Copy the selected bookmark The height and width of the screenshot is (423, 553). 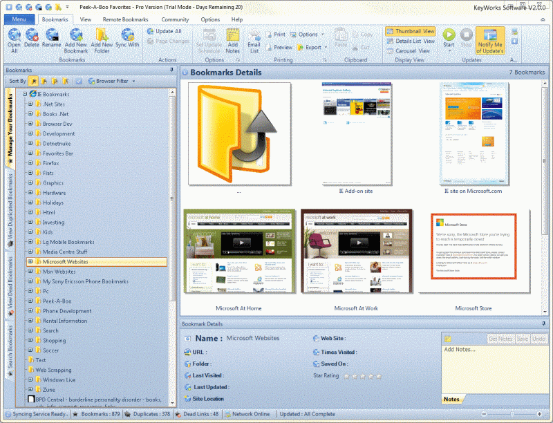pyautogui.click(x=362, y=35)
